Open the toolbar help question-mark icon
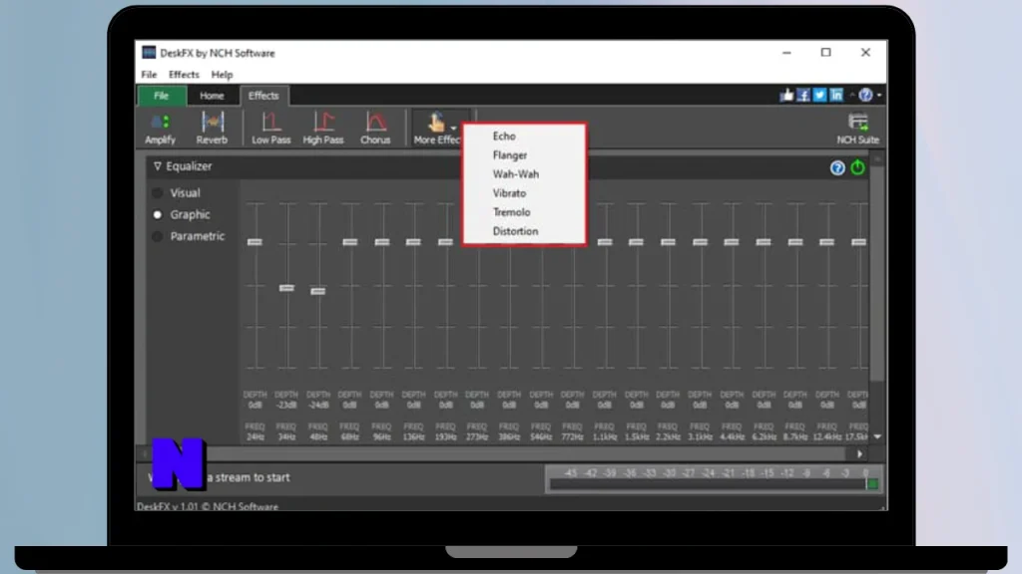 (865, 95)
